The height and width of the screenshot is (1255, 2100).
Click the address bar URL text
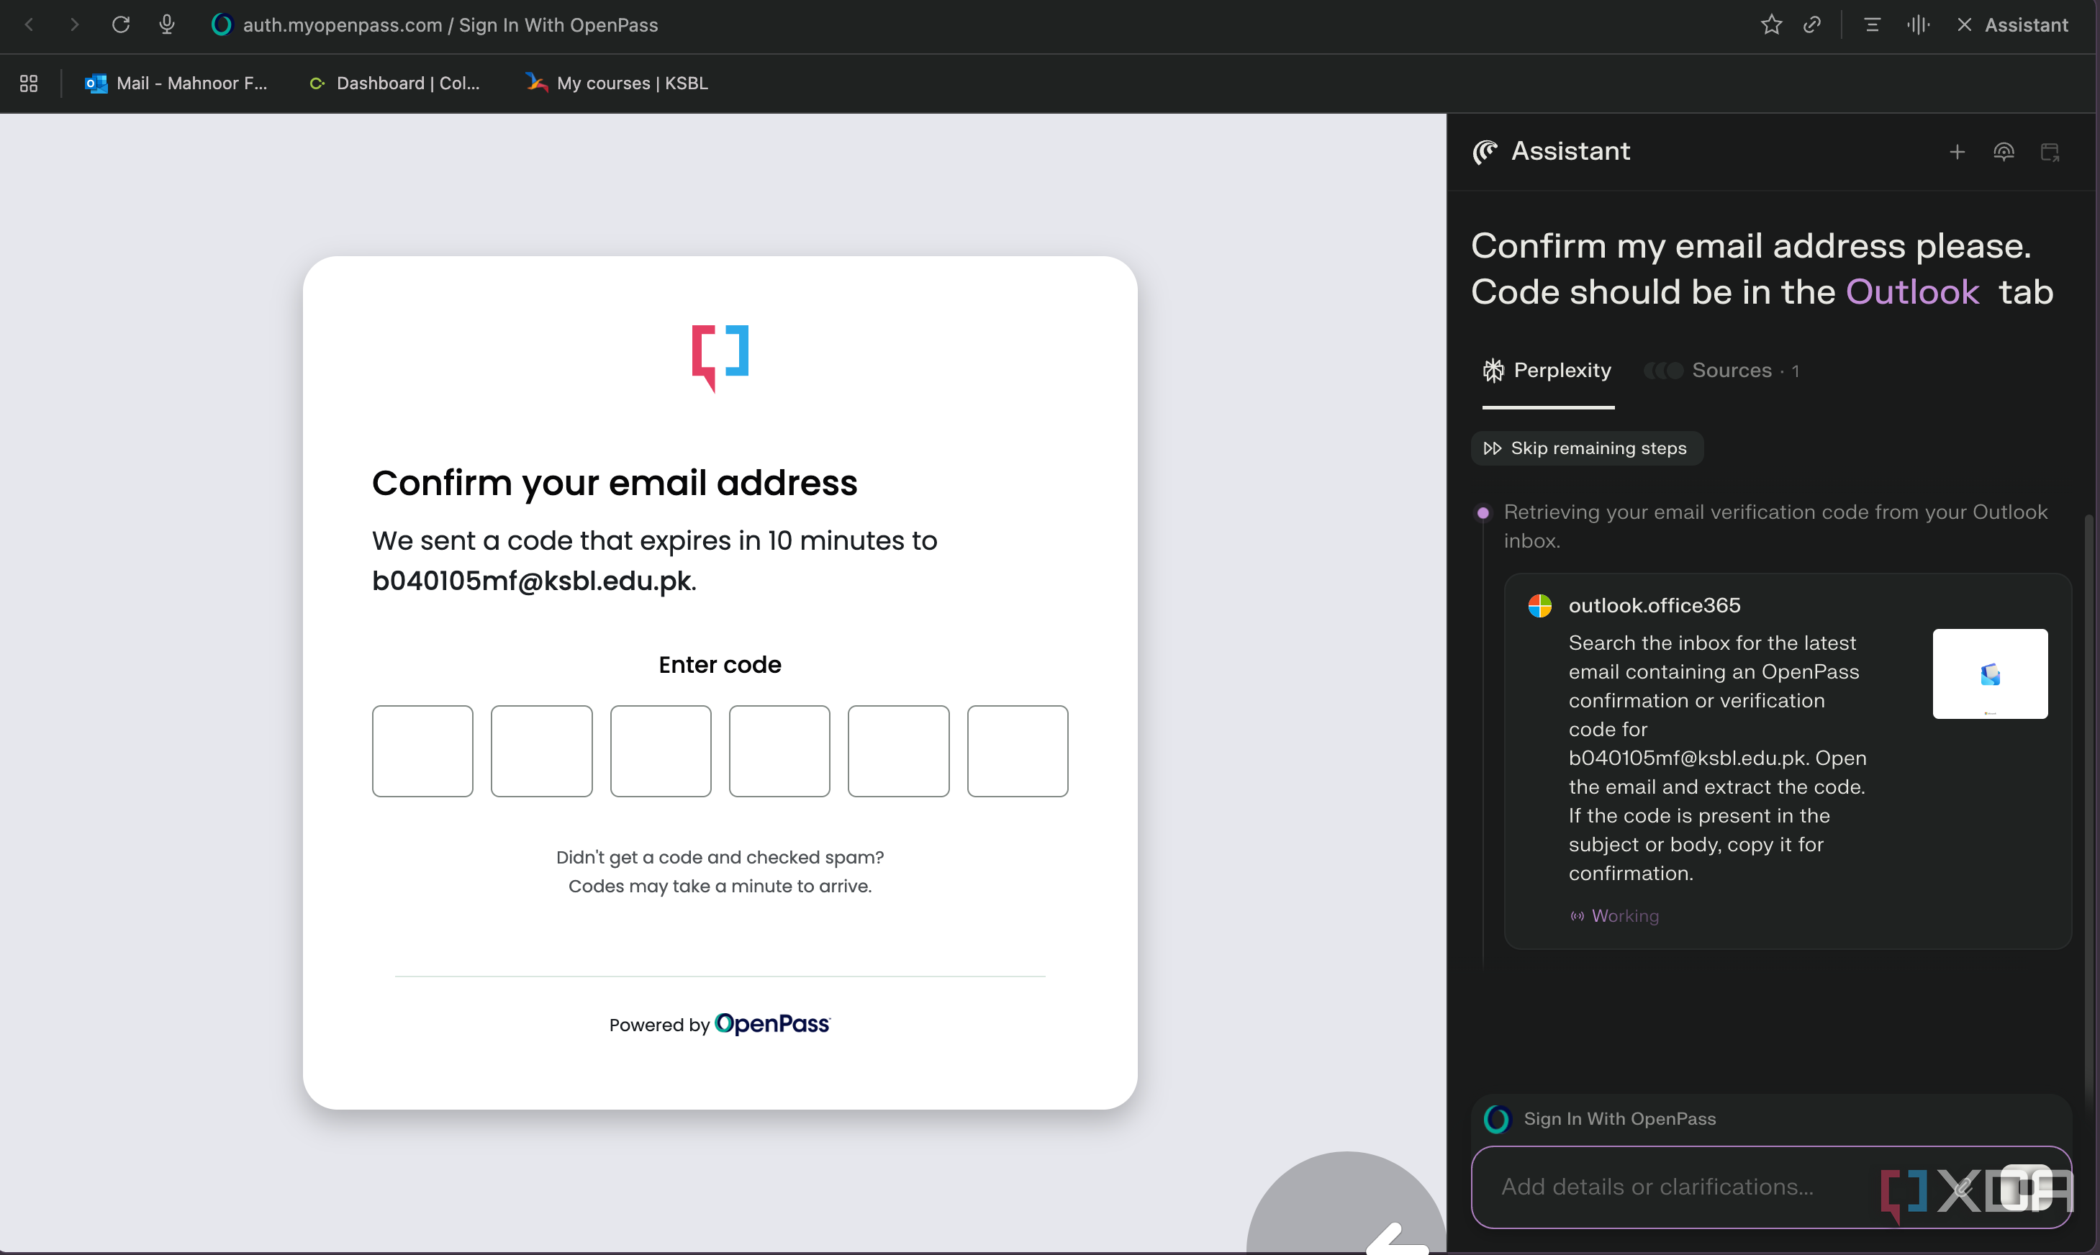[450, 24]
